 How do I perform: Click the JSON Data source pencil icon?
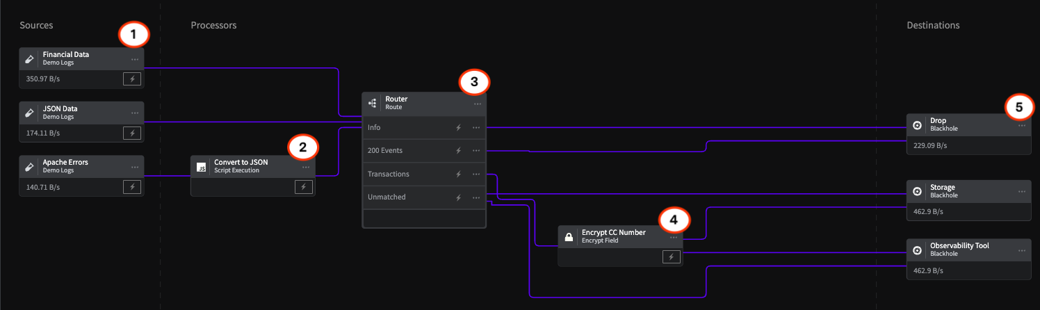click(29, 113)
